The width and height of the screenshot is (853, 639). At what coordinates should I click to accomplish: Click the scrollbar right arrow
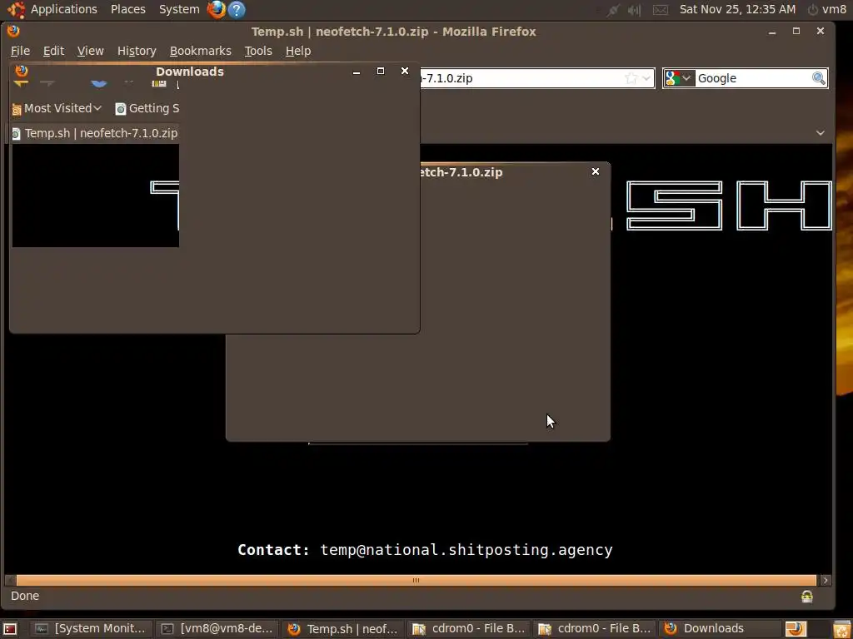826,580
